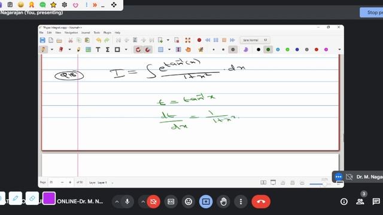This screenshot has width=383, height=215.
Task: Turn on the camera in Meet
Action: click(153, 202)
